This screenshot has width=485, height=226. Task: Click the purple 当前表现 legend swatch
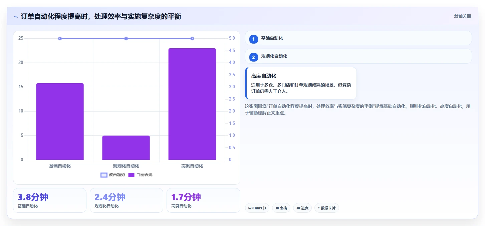[132, 175]
